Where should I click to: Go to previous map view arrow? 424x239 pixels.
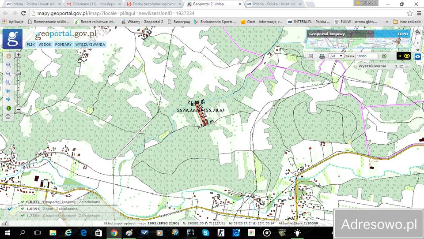click(x=8, y=91)
